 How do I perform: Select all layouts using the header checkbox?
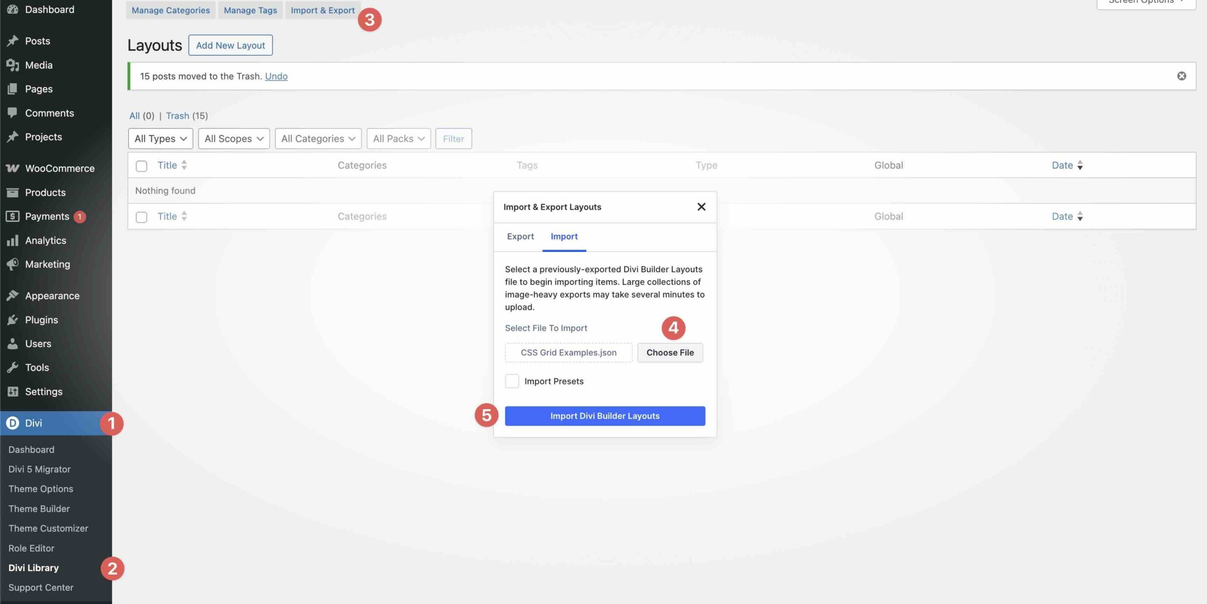(x=141, y=165)
